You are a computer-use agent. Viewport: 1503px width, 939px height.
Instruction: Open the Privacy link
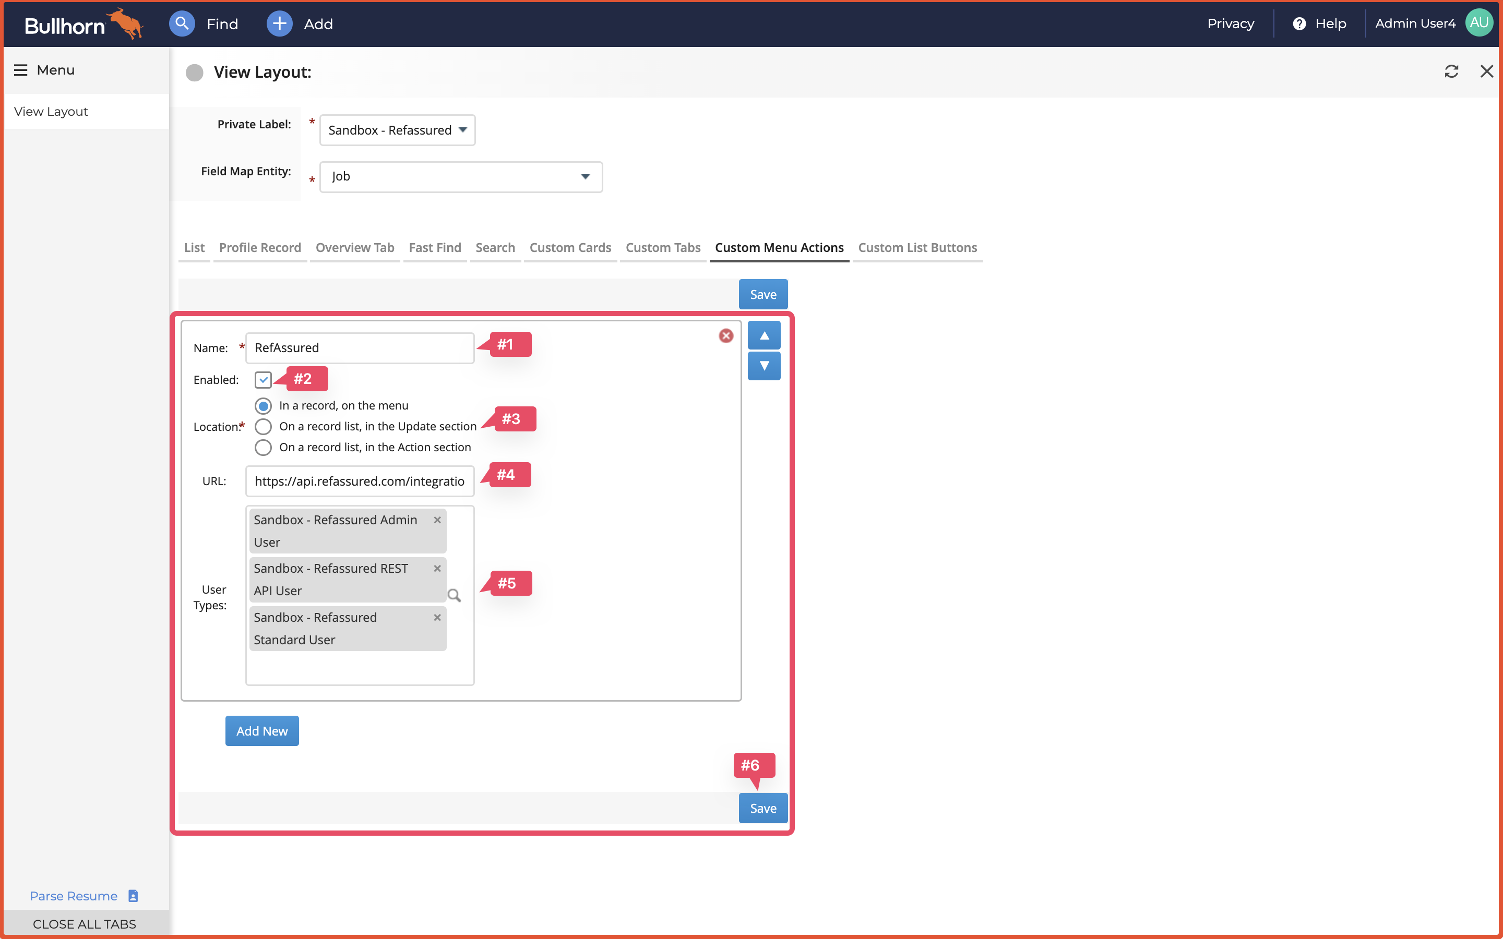pos(1231,23)
